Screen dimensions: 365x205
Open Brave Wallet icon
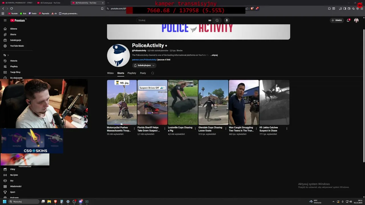[349, 9]
